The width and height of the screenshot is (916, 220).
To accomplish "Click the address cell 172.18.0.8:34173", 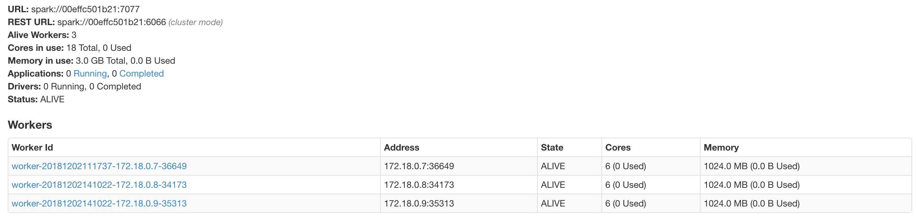I will (x=419, y=185).
